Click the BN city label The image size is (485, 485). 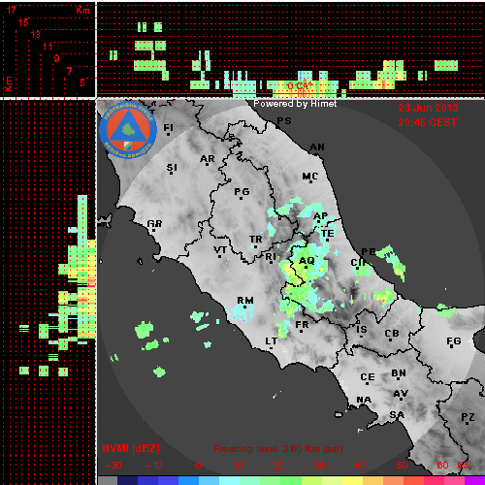tap(399, 373)
